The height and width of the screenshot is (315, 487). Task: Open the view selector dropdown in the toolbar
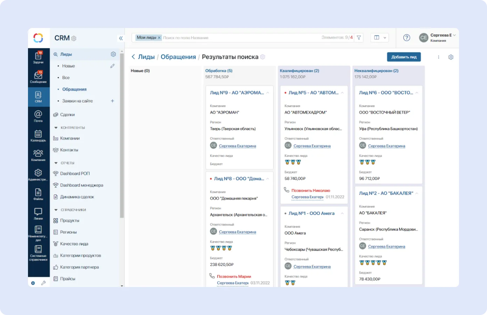click(x=379, y=37)
